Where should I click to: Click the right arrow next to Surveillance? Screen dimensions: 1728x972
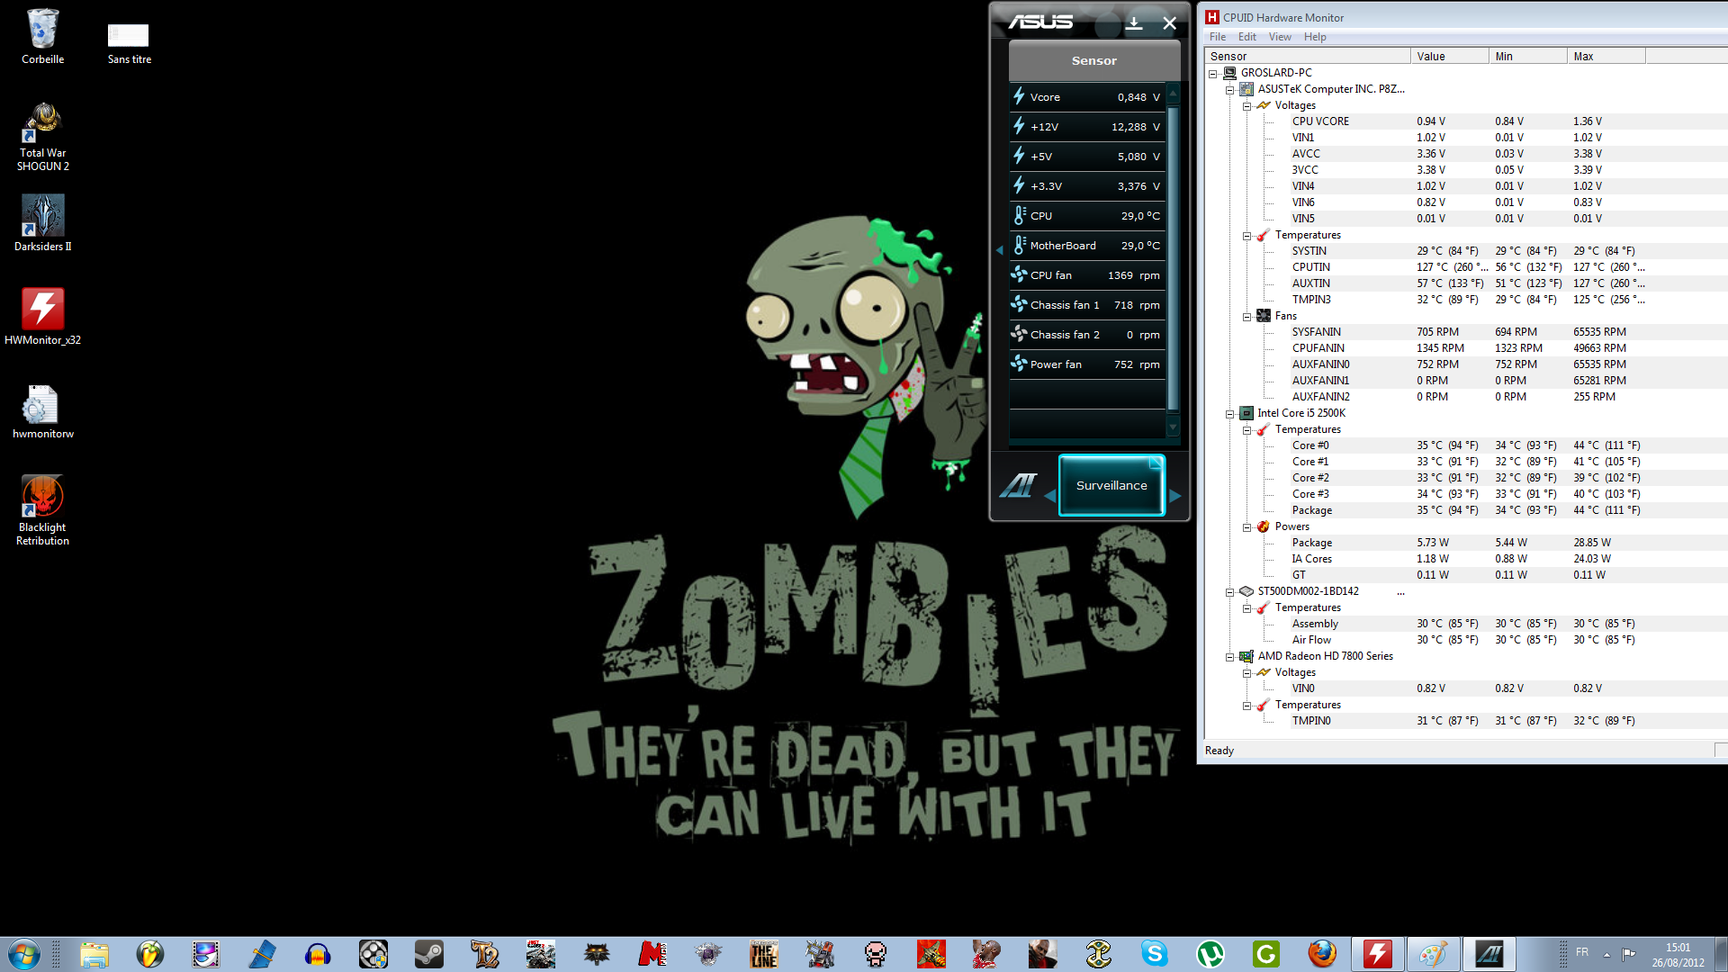1174,496
